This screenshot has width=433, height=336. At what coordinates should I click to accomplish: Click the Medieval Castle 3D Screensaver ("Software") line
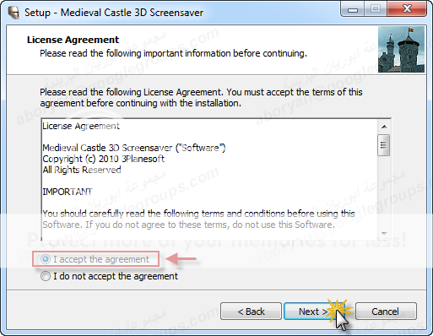coord(134,148)
